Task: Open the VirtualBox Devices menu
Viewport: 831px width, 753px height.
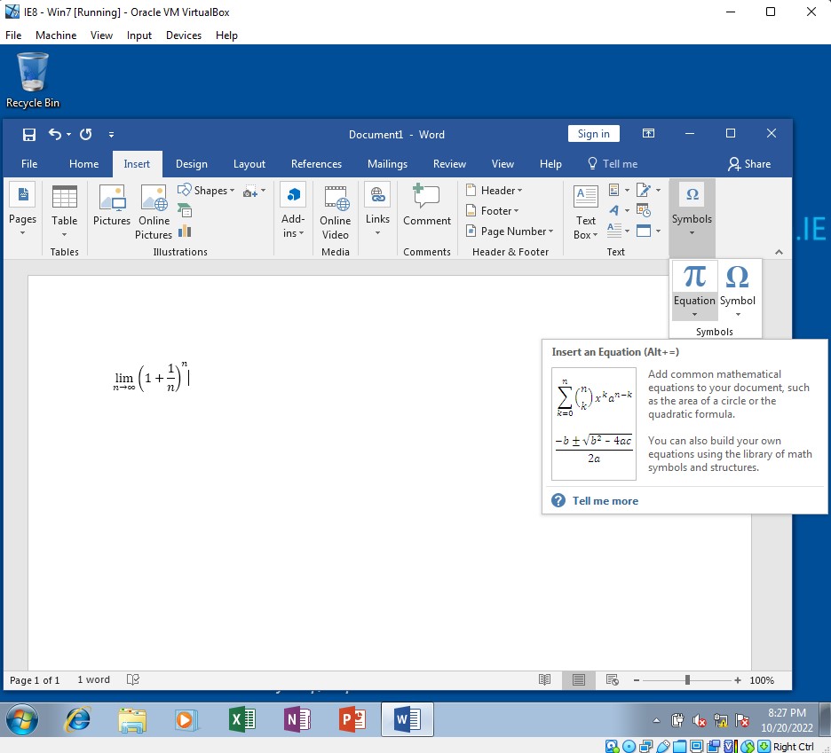Action: (184, 35)
